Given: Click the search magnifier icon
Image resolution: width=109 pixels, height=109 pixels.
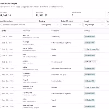Looking at the screenshot, I should coord(1,25).
